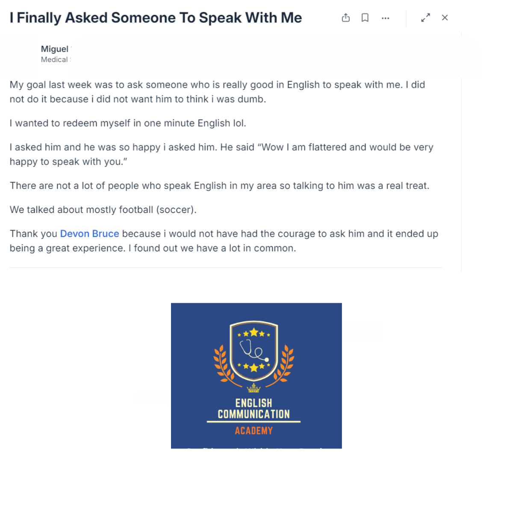The height and width of the screenshot is (513, 513).
Task: Click the right orange laurel branch
Action: [286, 363]
